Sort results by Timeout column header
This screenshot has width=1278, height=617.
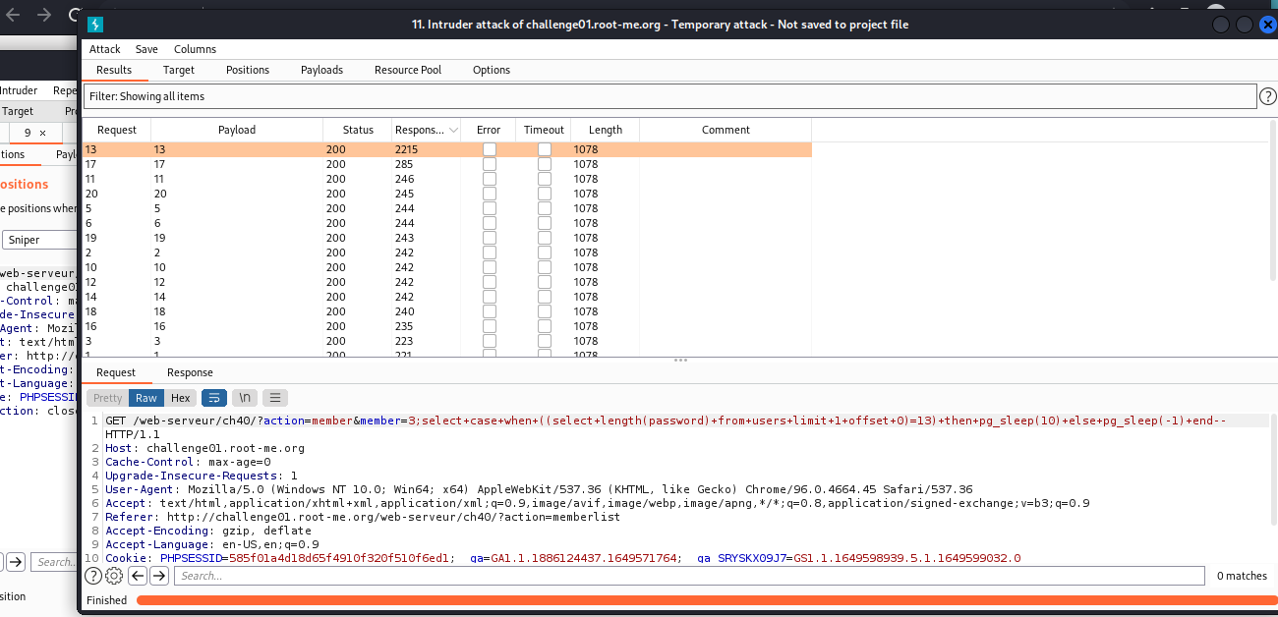tap(544, 130)
